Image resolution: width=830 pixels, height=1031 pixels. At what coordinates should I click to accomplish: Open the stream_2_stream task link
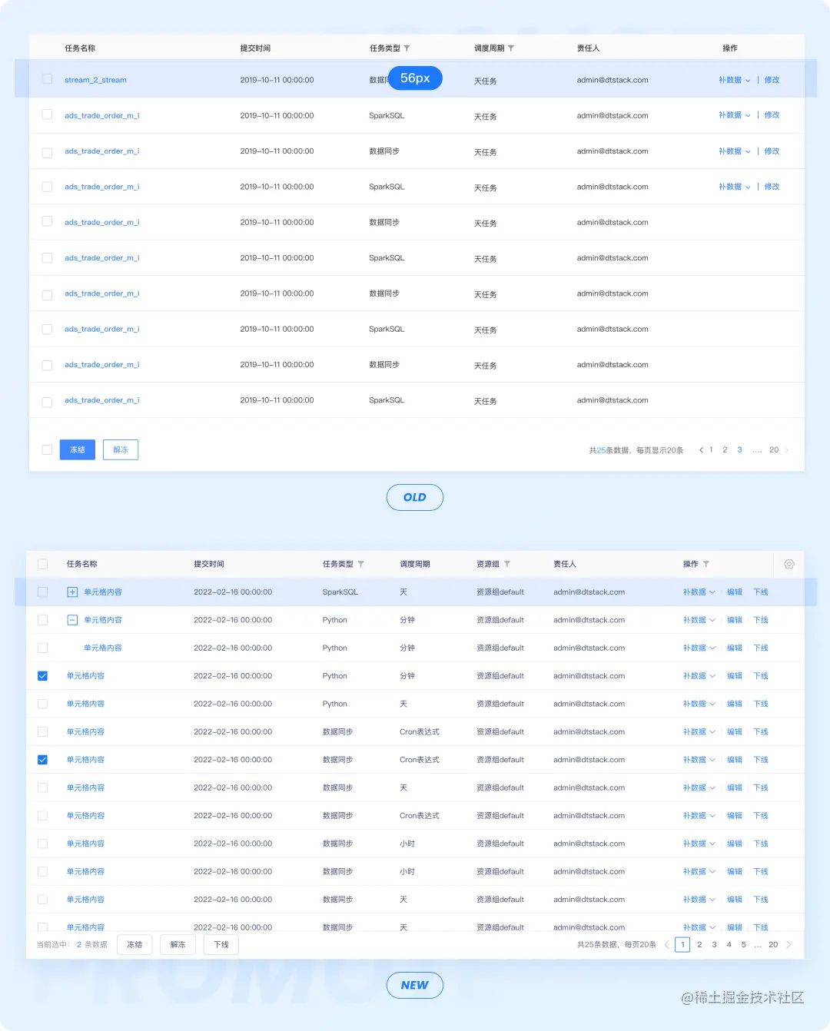tap(95, 80)
